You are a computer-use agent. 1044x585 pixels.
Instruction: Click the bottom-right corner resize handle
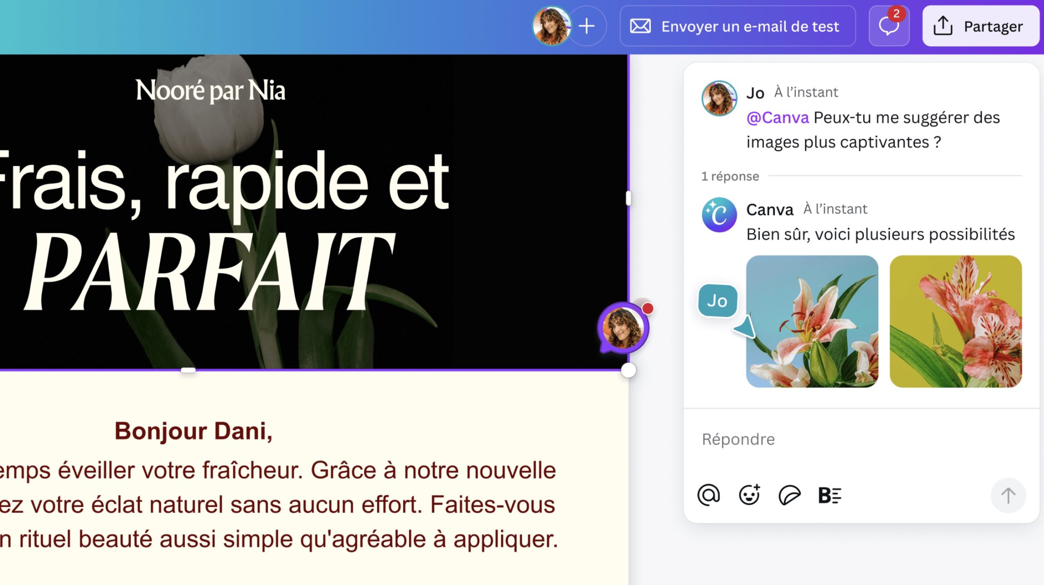[628, 370]
